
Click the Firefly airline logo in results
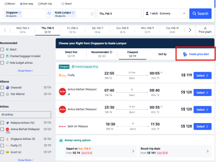click(x=62, y=75)
